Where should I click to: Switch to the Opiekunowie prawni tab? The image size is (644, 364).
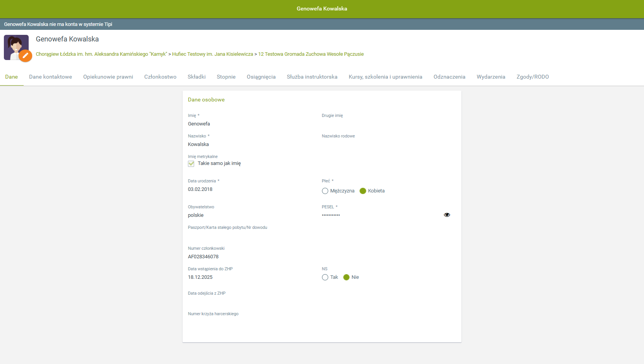click(x=108, y=77)
